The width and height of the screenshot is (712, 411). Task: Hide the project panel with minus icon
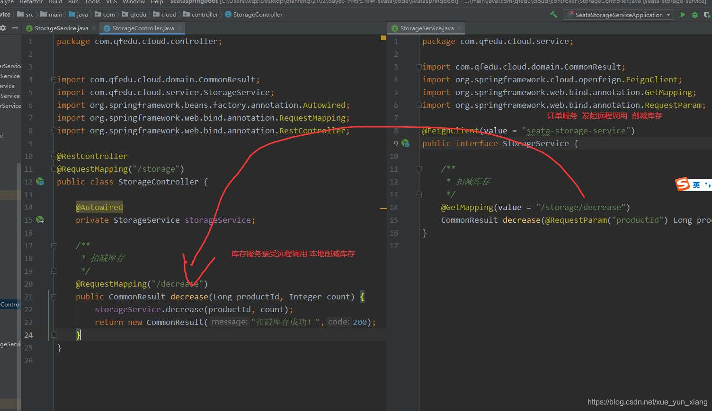tap(15, 28)
